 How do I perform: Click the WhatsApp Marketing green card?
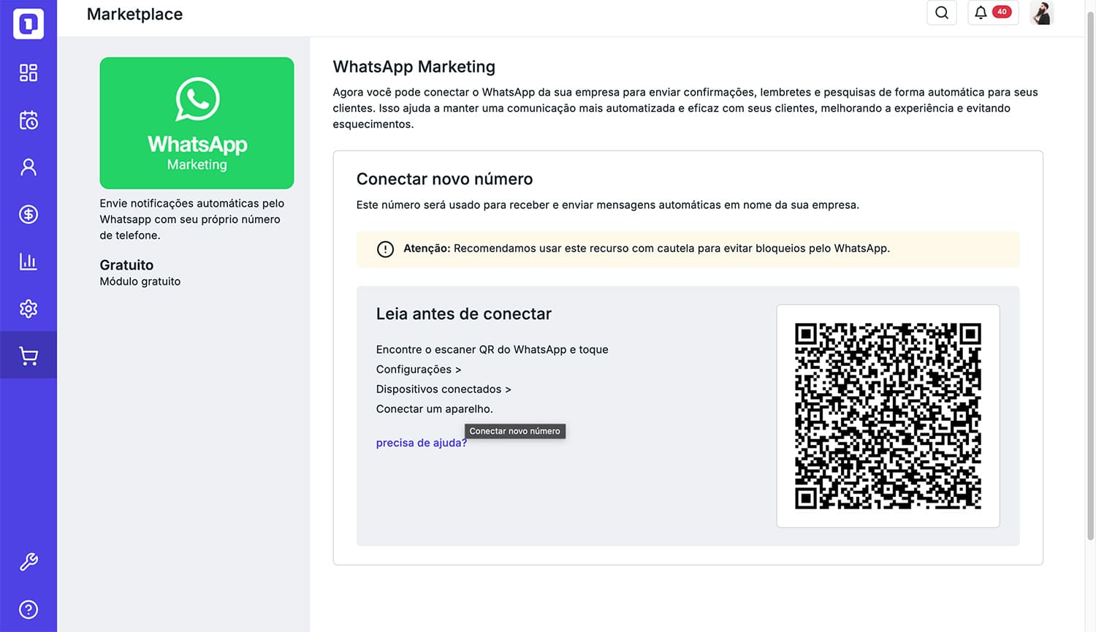point(197,123)
